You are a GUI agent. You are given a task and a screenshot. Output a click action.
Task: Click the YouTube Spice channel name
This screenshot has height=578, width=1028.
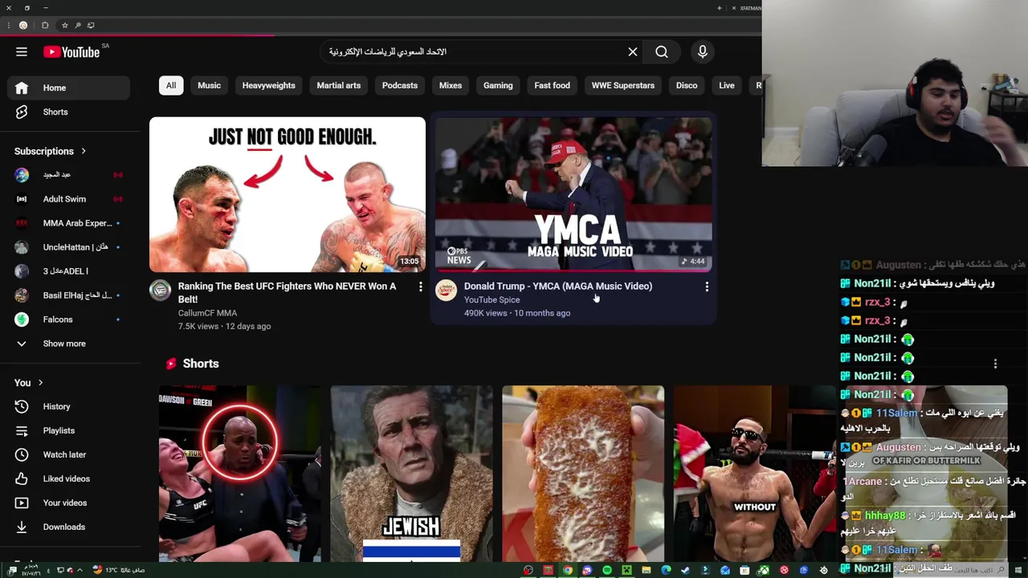pos(492,299)
